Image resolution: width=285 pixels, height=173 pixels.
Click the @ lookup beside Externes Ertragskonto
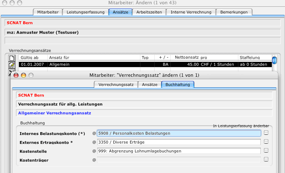pos(94,142)
